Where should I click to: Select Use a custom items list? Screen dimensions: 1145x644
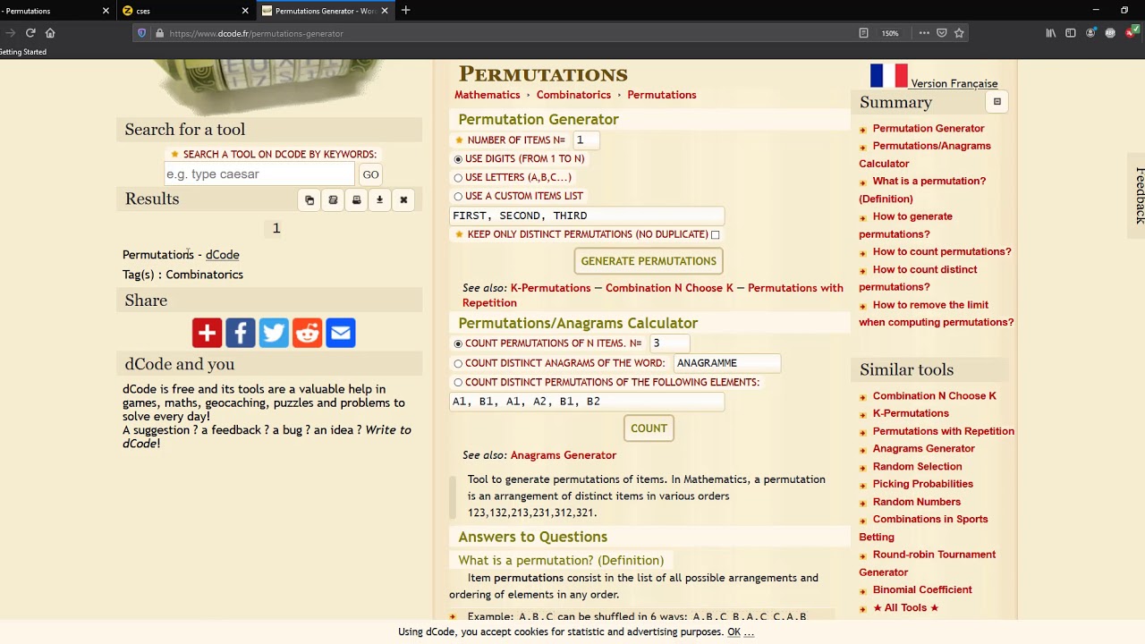coord(458,197)
